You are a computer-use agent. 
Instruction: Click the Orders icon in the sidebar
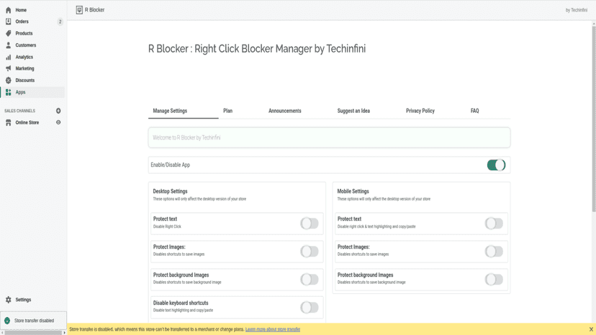tap(9, 22)
